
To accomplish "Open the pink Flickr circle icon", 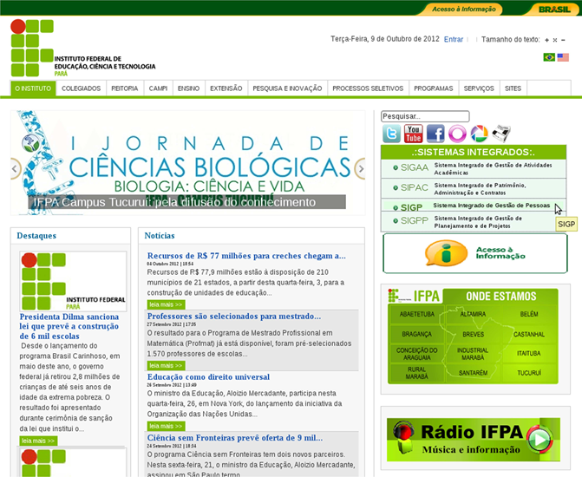I will [457, 134].
